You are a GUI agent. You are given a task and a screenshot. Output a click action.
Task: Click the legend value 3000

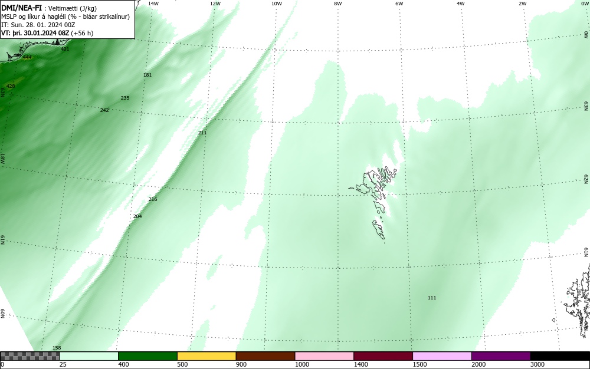pos(537,364)
